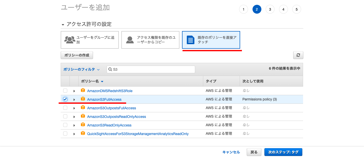Open the AmazonS3FullAccess policy link

104,99
